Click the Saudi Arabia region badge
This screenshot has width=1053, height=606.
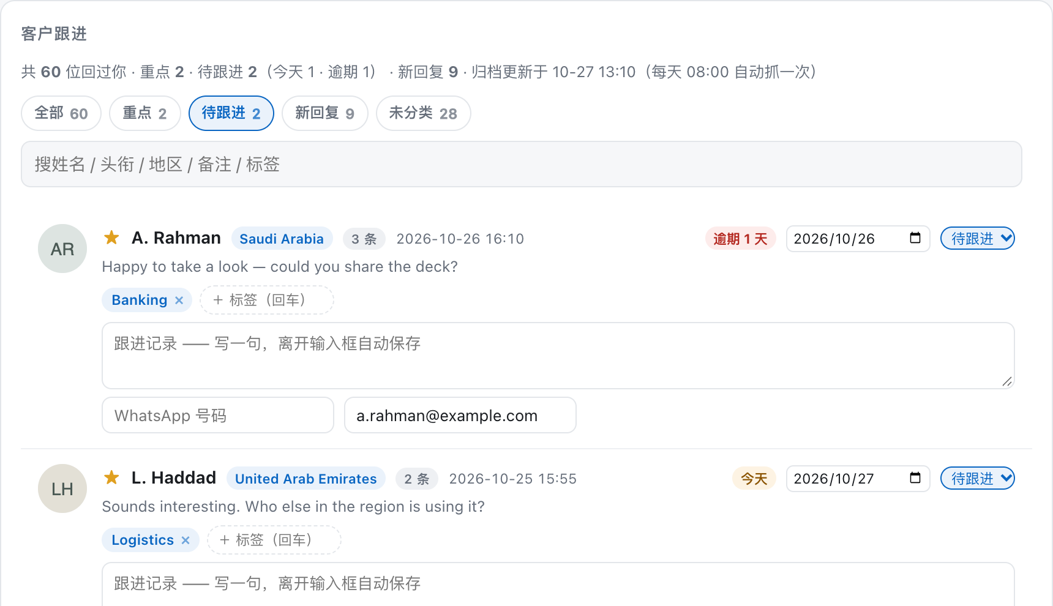[282, 238]
